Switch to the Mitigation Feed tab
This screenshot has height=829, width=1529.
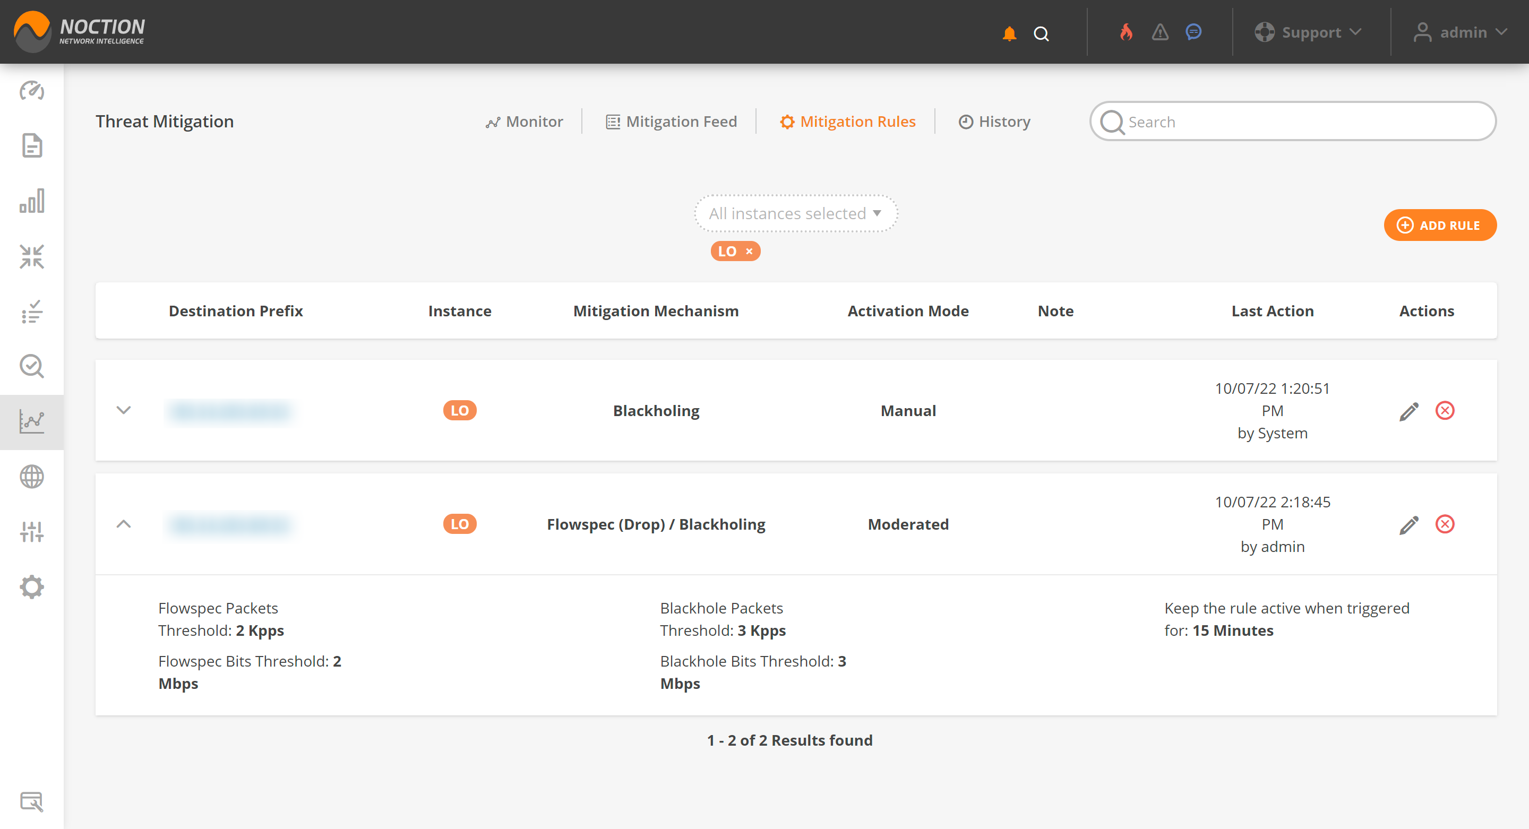pyautogui.click(x=671, y=122)
